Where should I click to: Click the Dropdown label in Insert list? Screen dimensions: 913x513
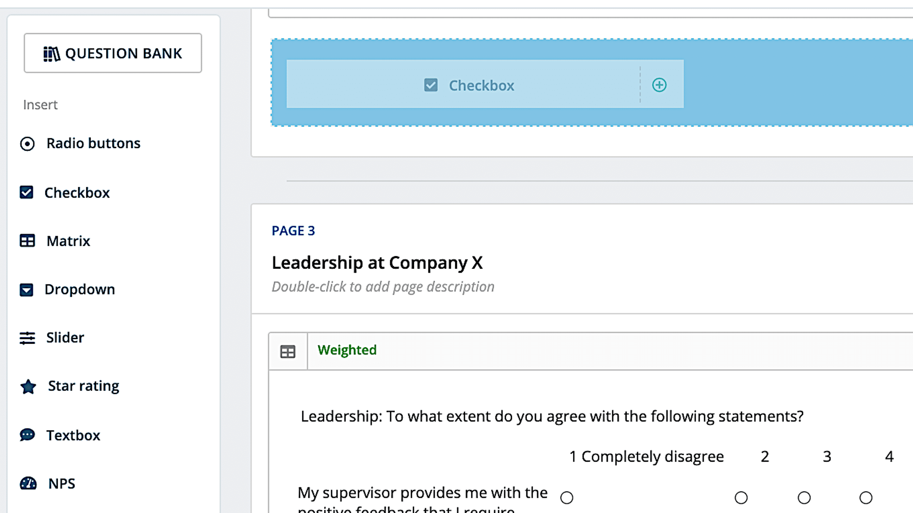tap(79, 289)
